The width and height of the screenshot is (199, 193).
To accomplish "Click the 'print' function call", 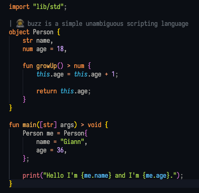I will pos(31,176).
